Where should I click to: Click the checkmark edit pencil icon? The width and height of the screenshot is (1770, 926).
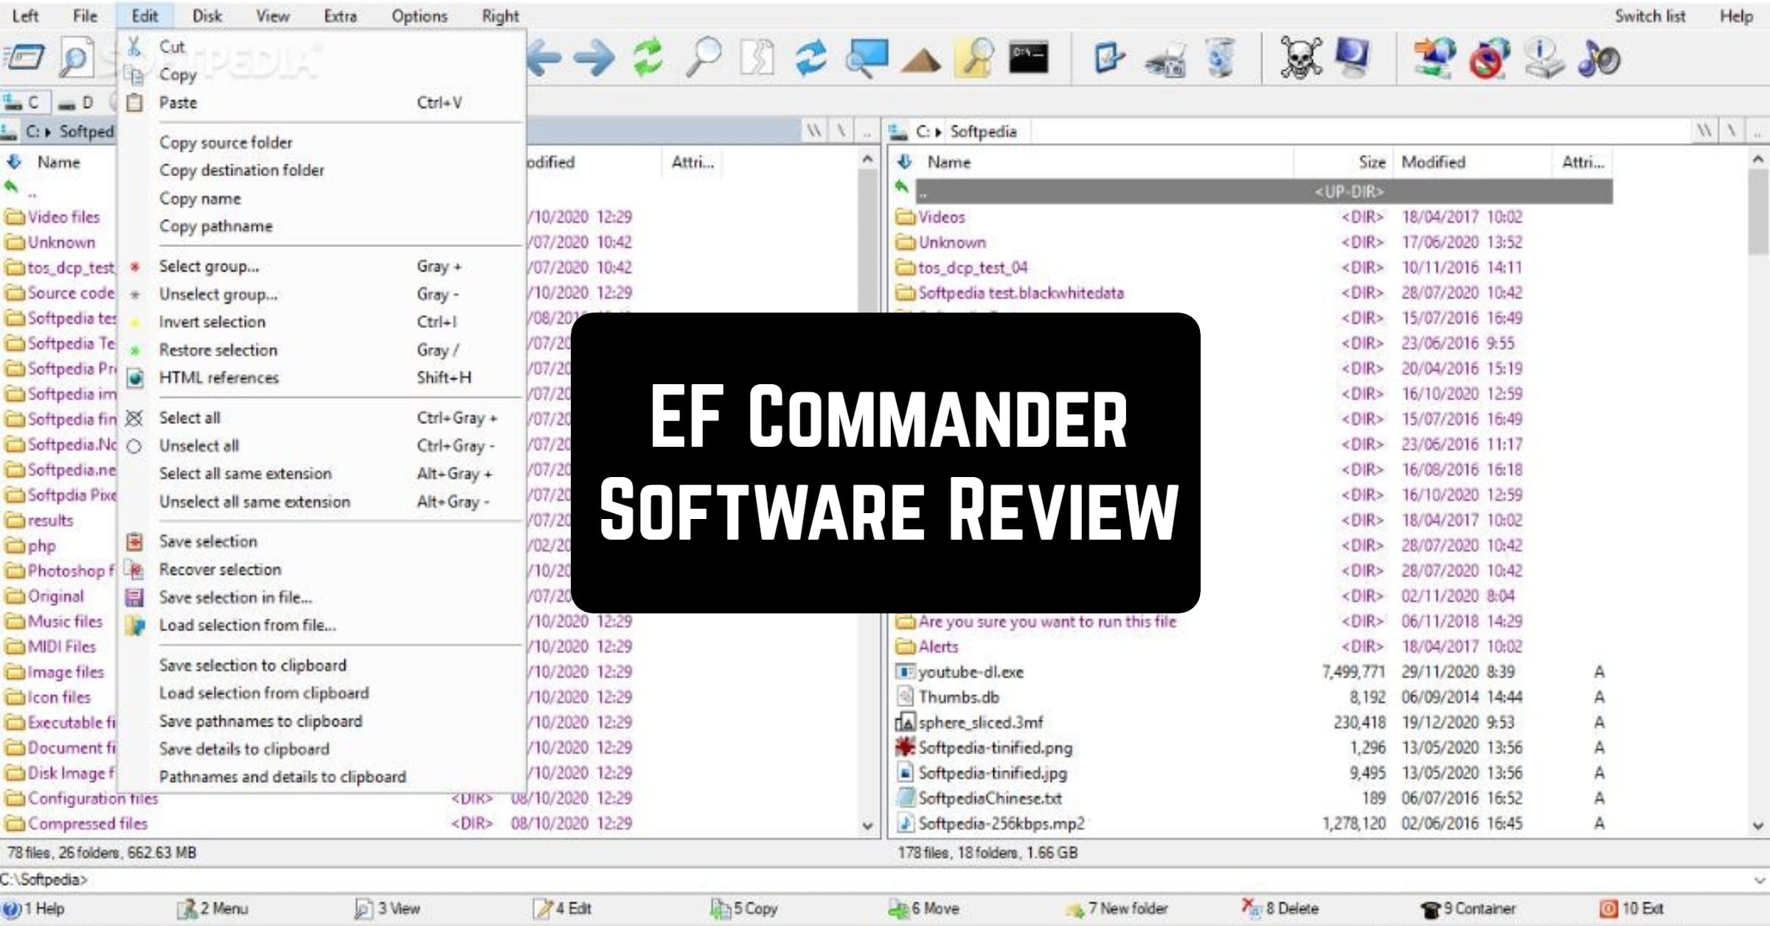coord(1108,58)
